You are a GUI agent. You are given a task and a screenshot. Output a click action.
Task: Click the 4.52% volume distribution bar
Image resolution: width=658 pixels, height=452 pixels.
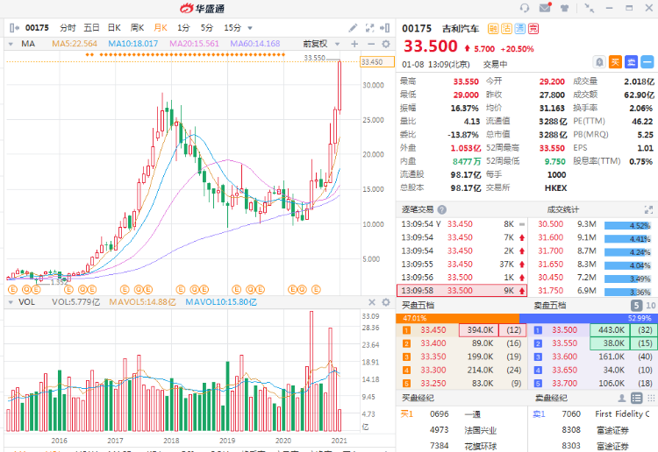tap(628, 226)
